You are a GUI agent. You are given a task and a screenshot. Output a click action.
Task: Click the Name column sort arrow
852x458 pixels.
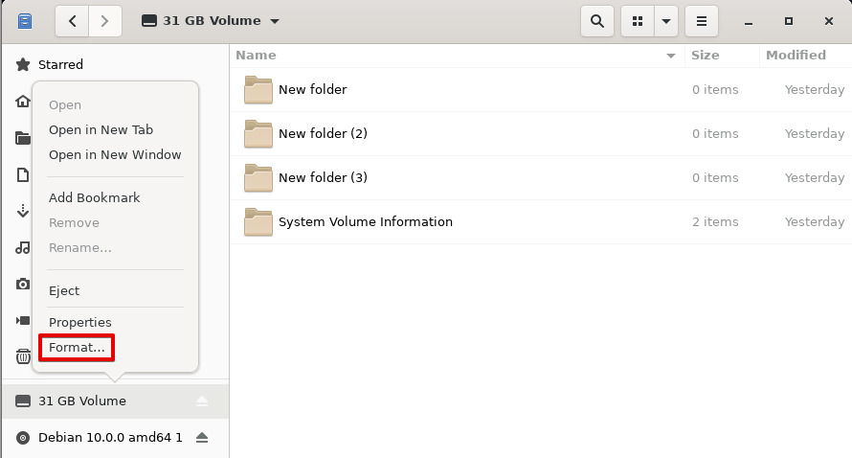(671, 56)
